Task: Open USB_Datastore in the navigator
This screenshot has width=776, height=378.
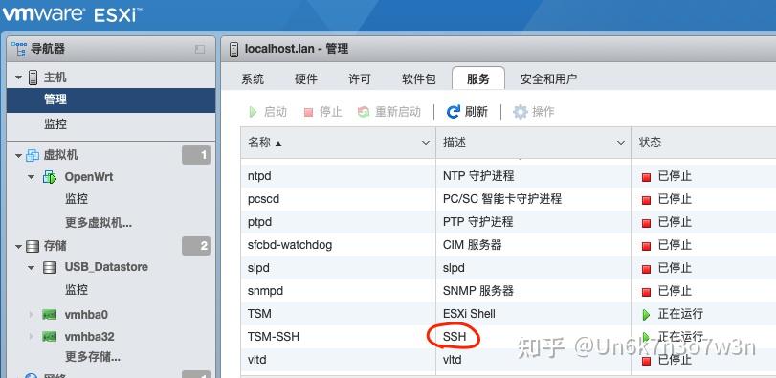Action: (106, 267)
